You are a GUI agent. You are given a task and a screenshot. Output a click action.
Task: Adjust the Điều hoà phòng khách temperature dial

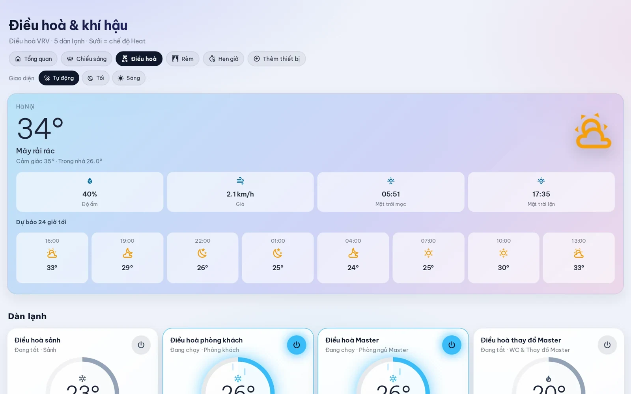click(238, 376)
